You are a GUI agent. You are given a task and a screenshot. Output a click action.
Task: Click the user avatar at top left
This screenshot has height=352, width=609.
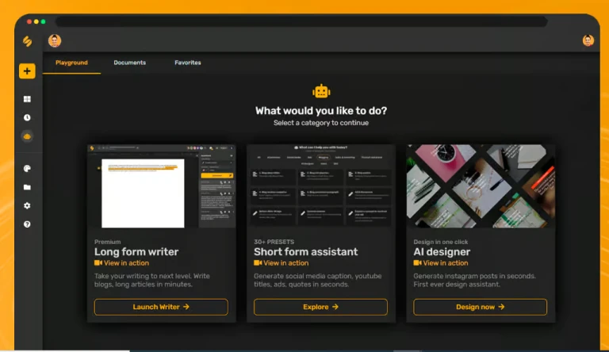tap(55, 40)
